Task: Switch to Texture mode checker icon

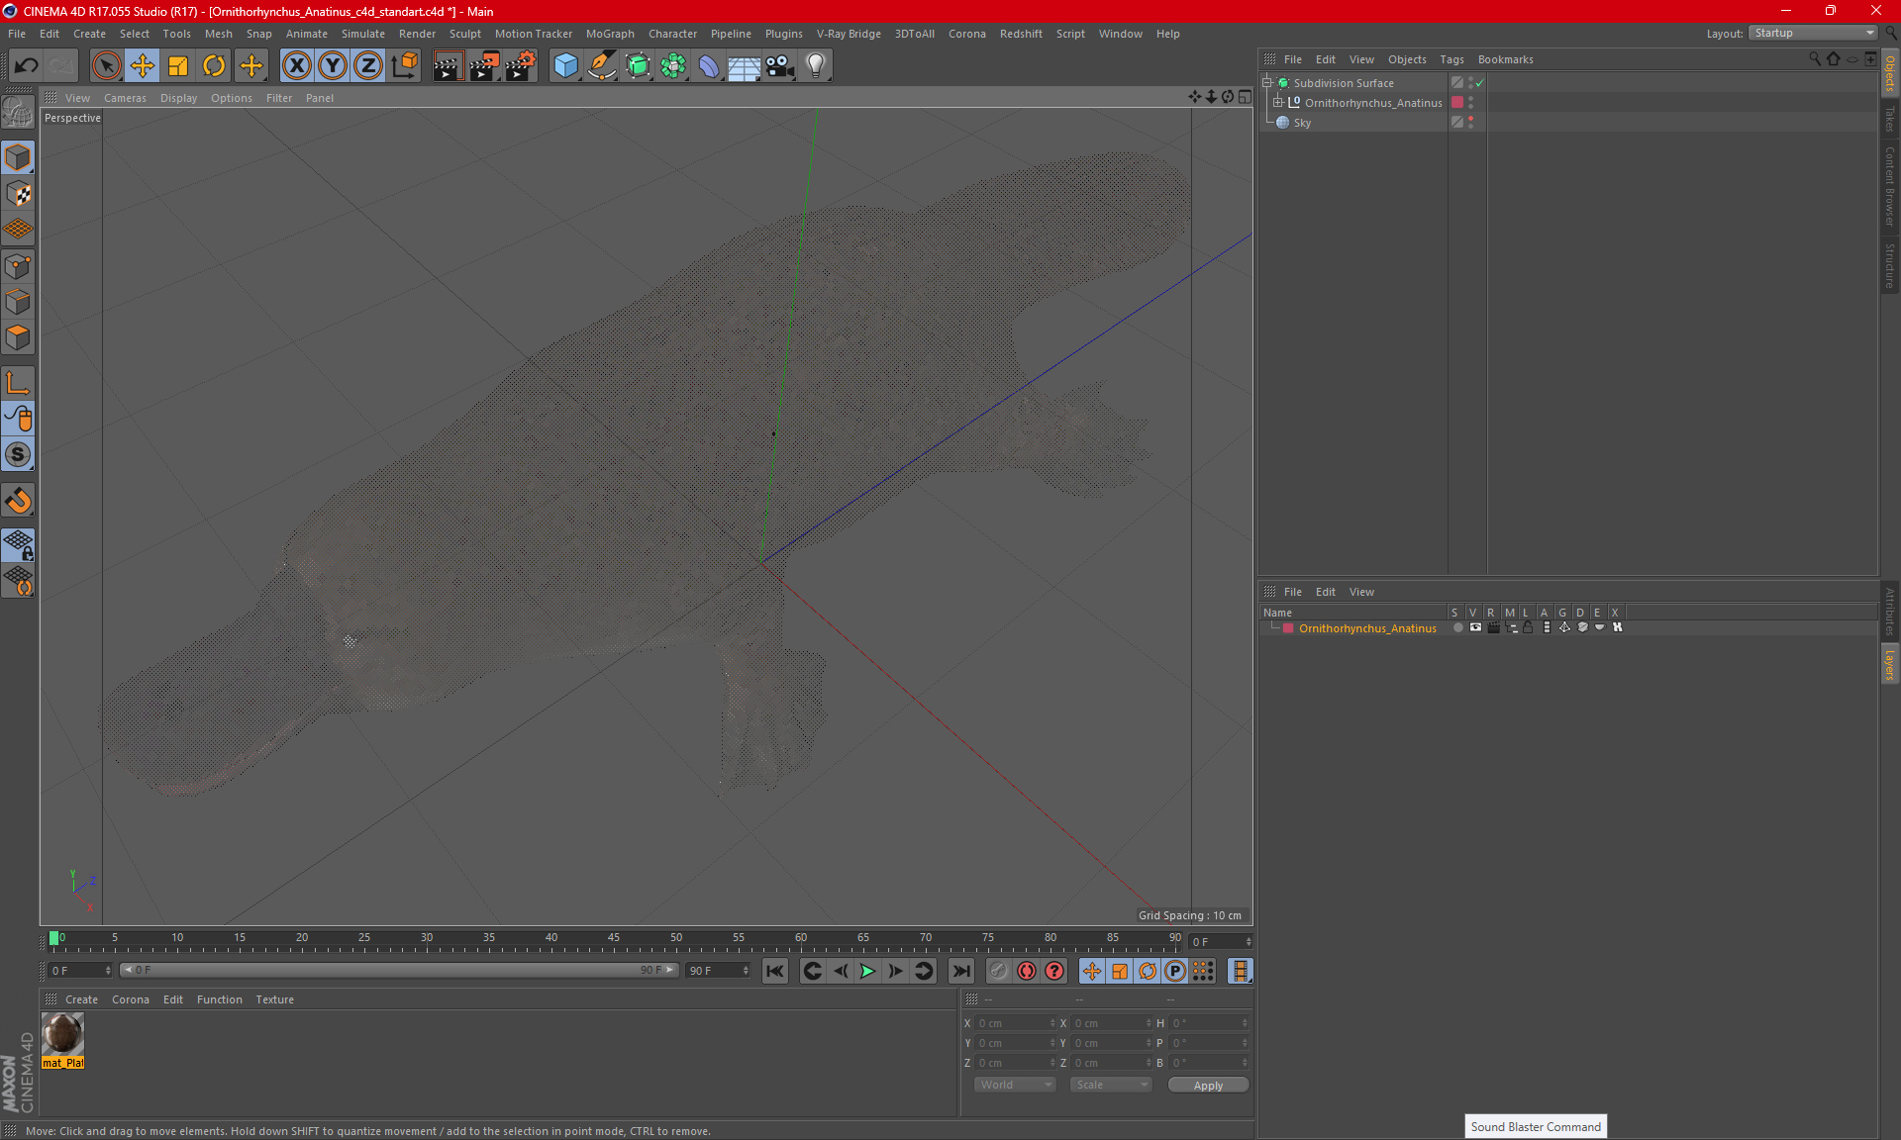Action: [18, 194]
